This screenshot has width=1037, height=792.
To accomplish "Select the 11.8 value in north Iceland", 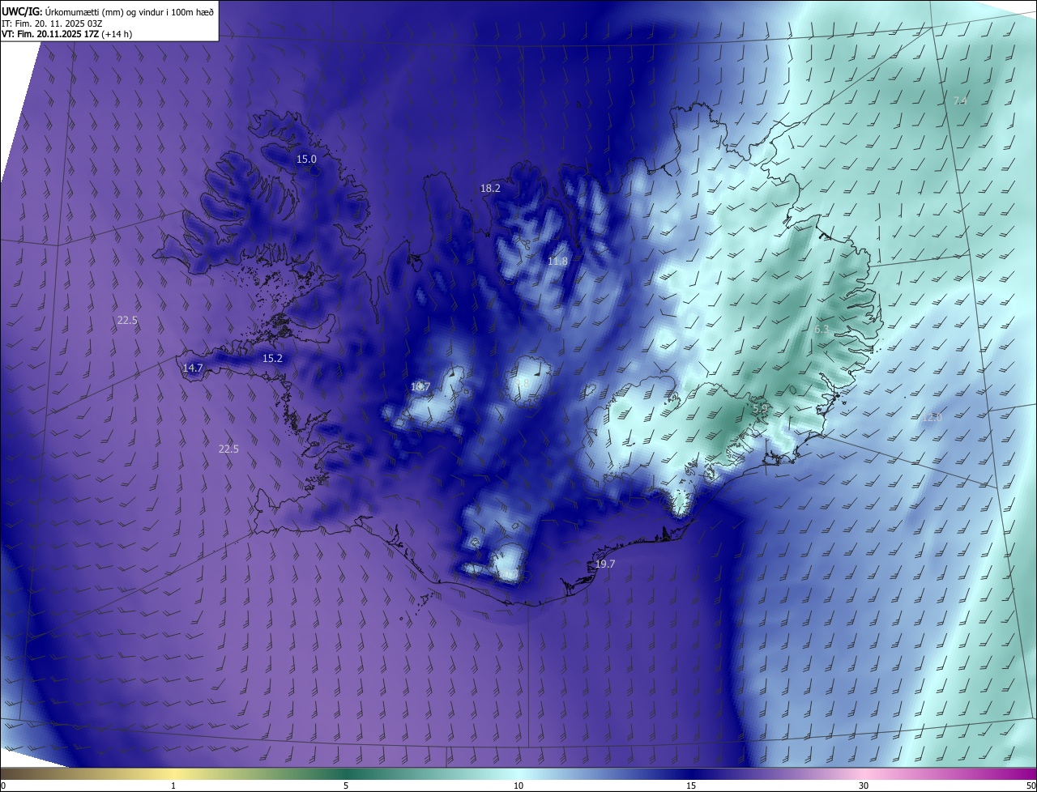I will 557,261.
